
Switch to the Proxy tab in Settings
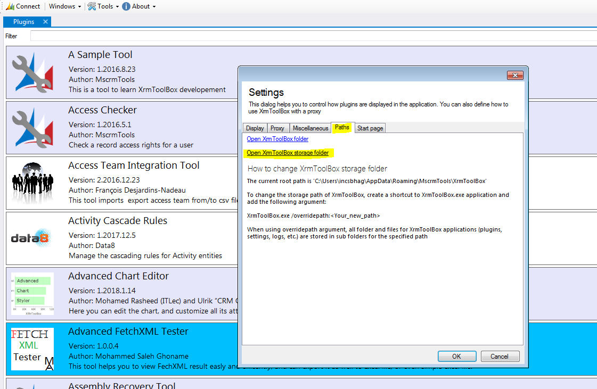277,128
